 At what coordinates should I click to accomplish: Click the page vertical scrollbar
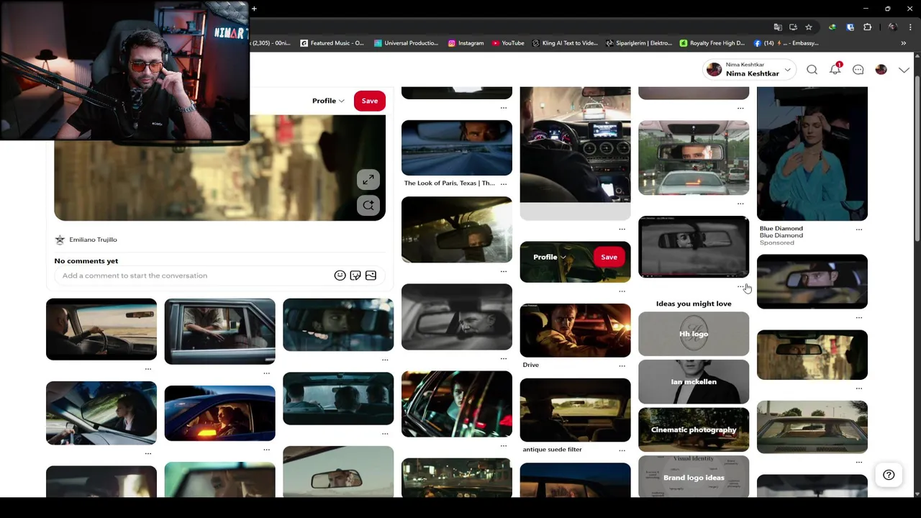click(x=917, y=273)
